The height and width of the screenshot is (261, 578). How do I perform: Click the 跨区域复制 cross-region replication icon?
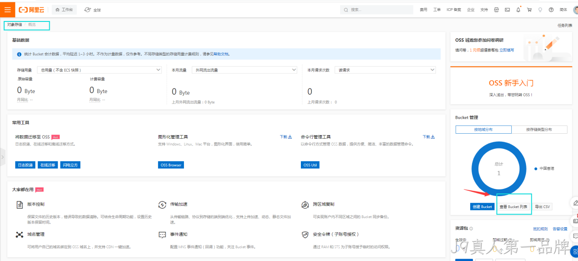click(305, 205)
